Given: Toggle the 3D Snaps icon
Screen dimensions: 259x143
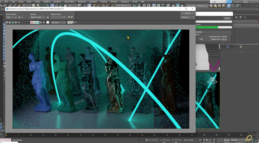Looking at the screenshot, I should 94,6.
